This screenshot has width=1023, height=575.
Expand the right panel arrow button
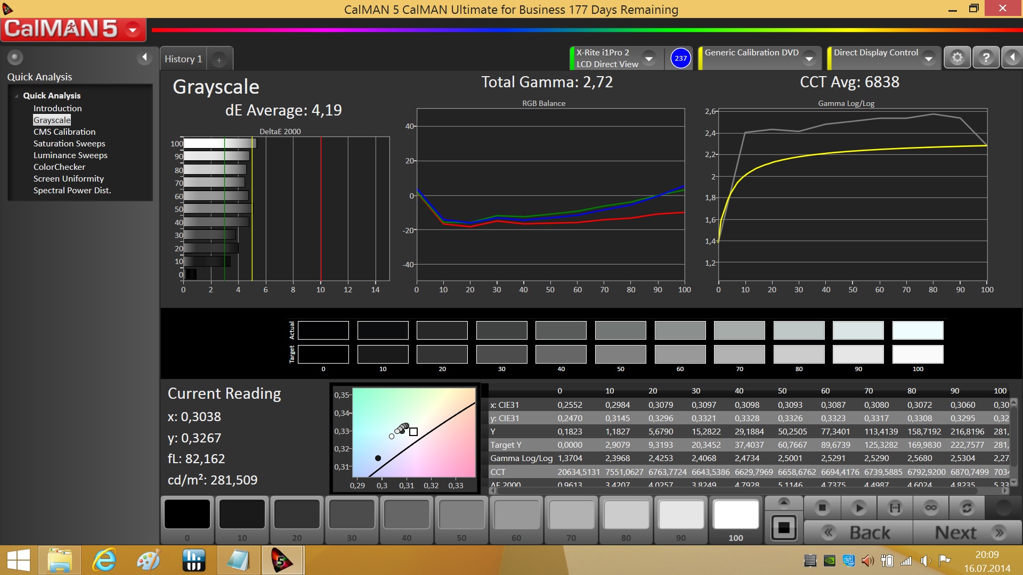1012,57
